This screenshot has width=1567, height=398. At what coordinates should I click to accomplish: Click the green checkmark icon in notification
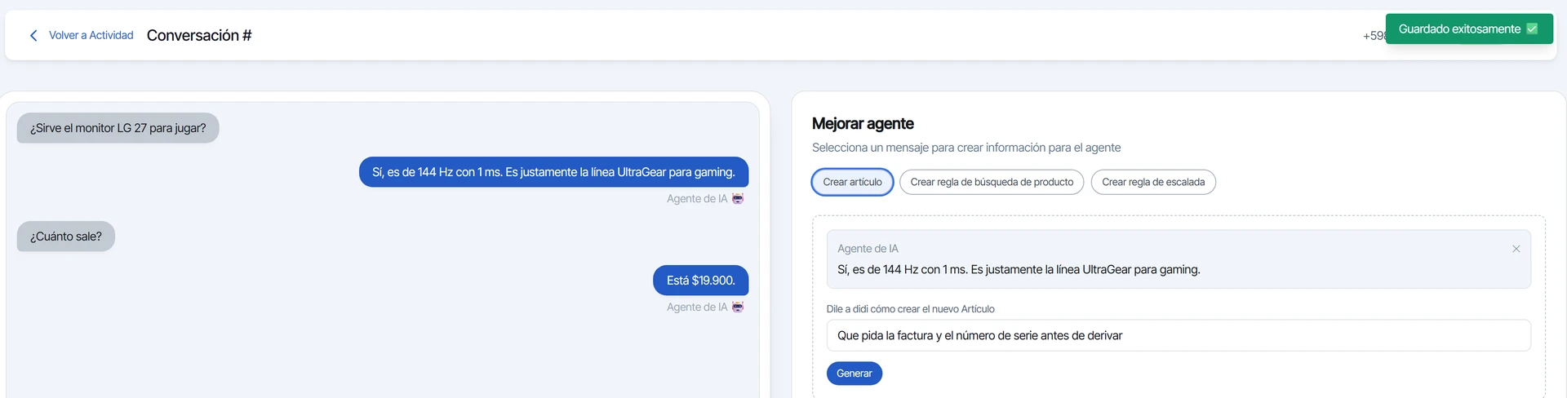point(1532,29)
